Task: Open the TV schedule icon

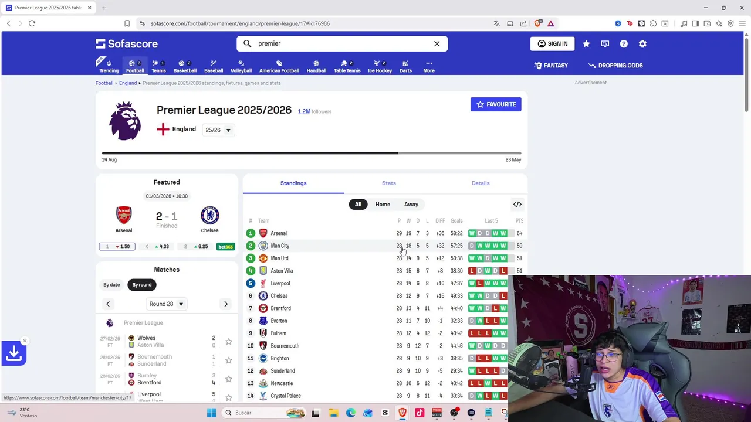Action: click(x=605, y=43)
